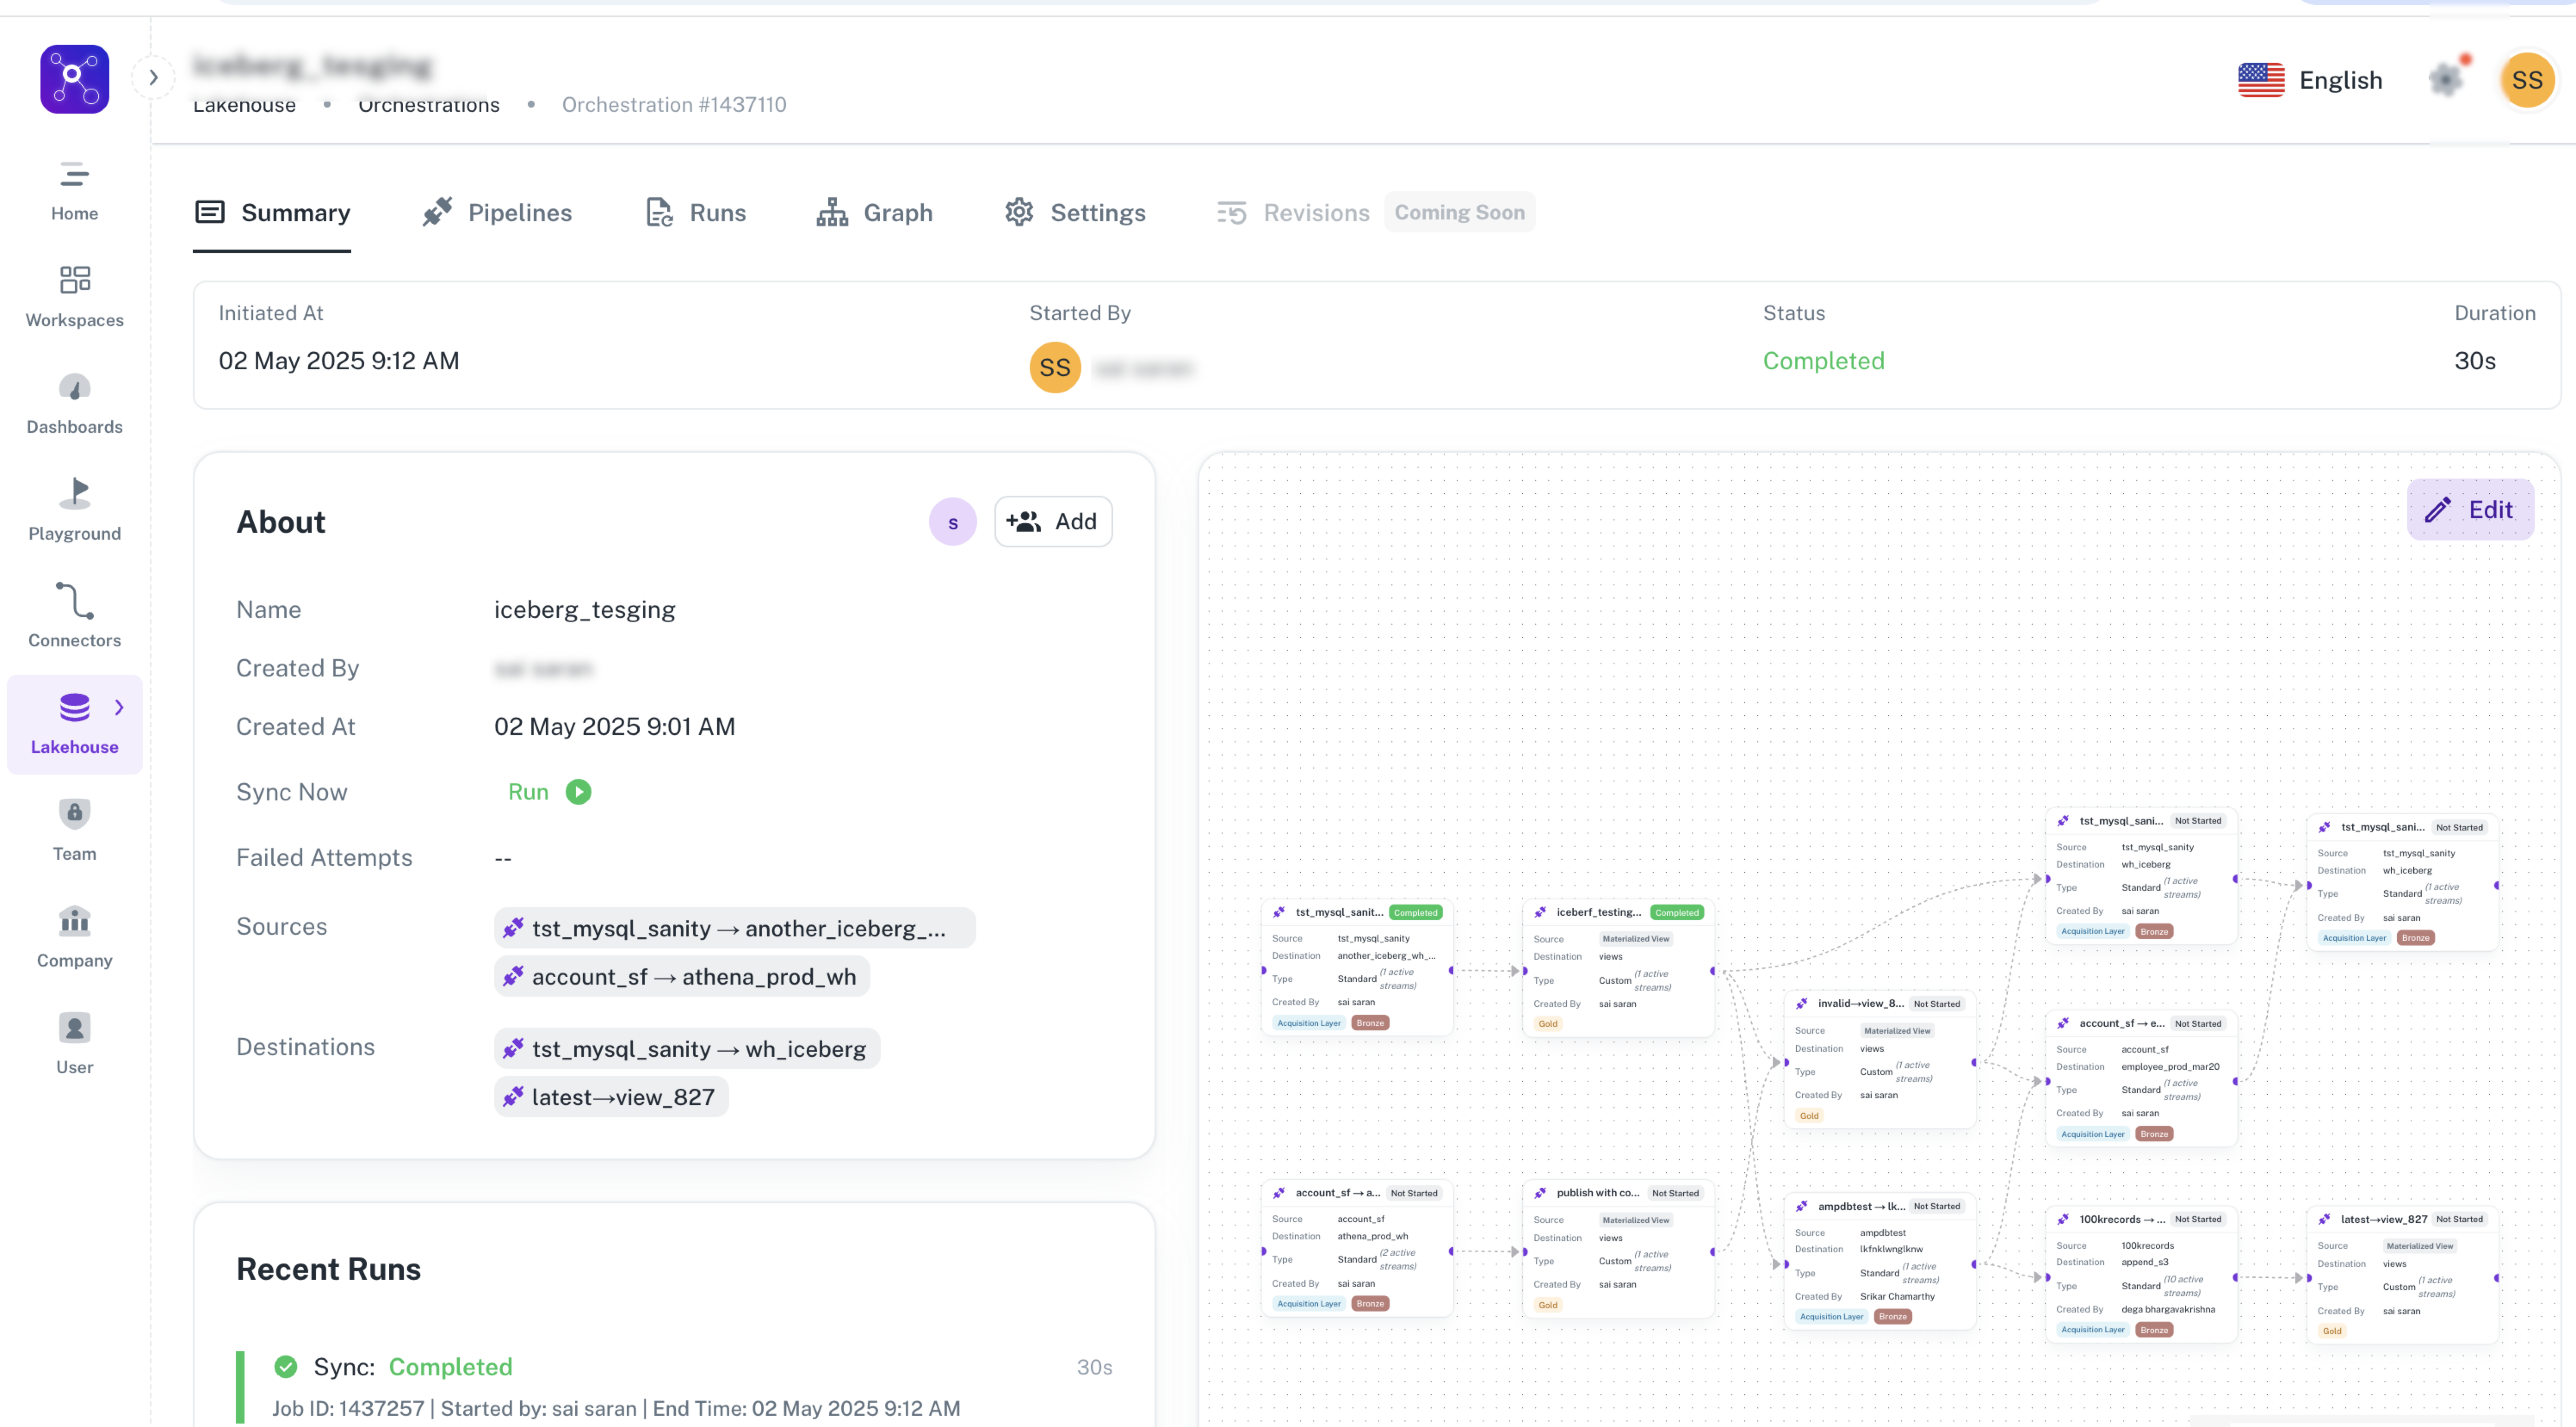Click the app logo icon
The image size is (2576, 1427).
(x=74, y=79)
